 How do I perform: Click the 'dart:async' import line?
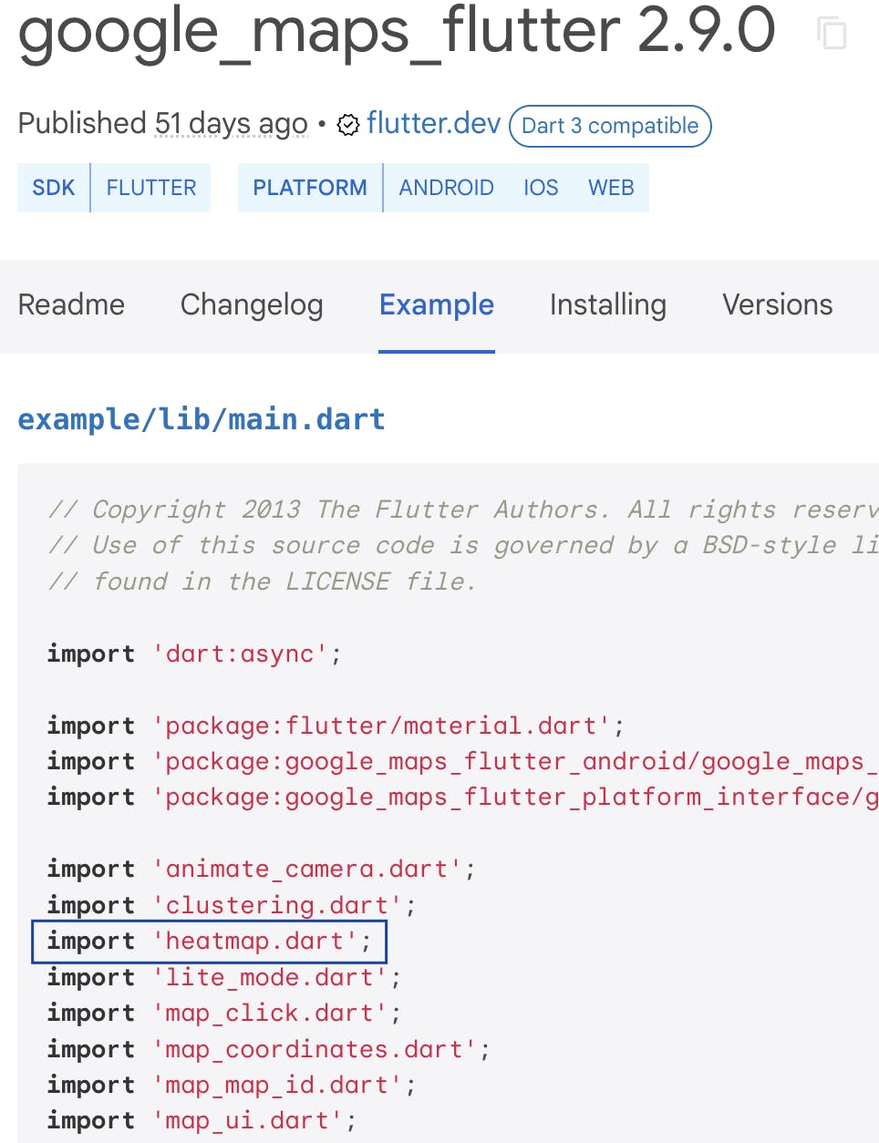tap(194, 654)
